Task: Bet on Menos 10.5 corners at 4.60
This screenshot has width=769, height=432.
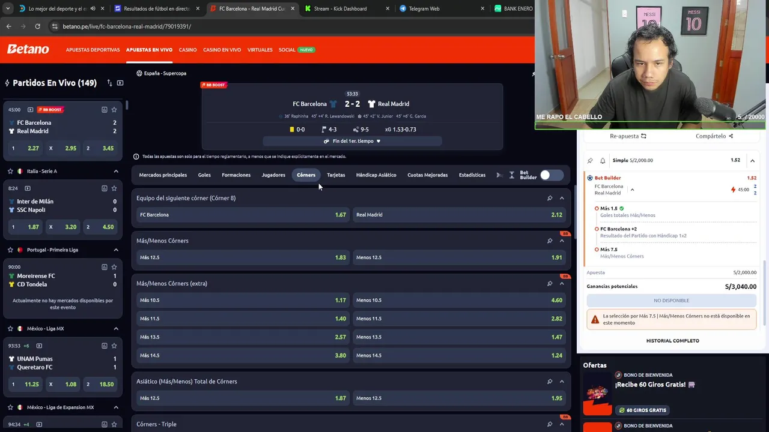Action: (459, 300)
